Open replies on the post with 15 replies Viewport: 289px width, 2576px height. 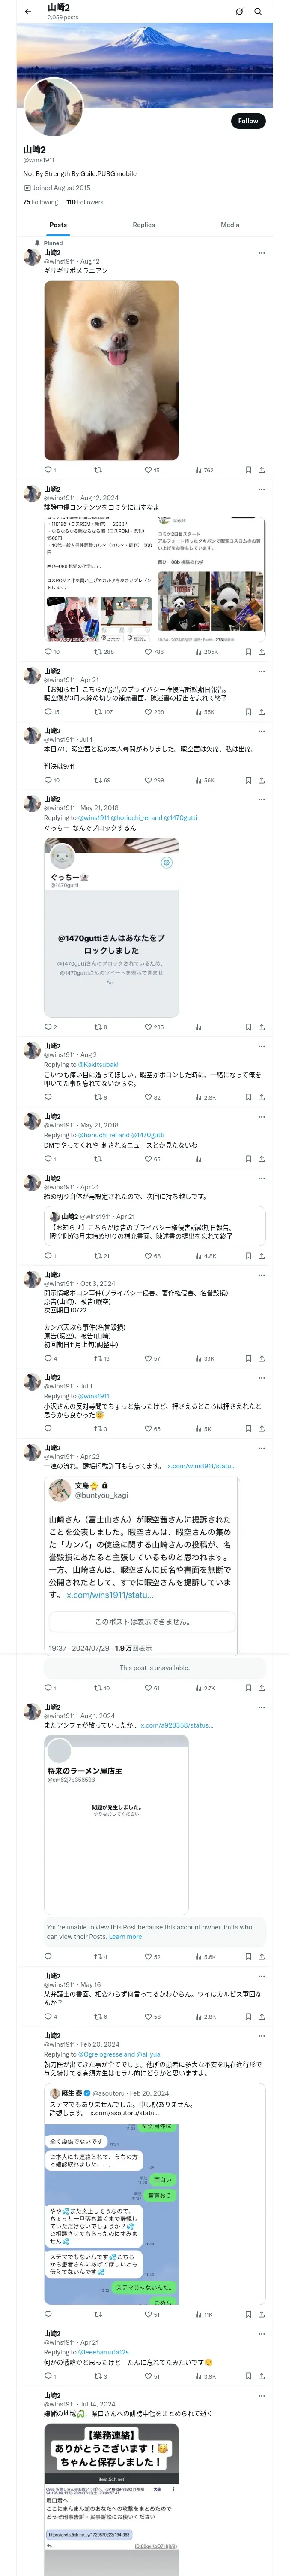coord(50,712)
